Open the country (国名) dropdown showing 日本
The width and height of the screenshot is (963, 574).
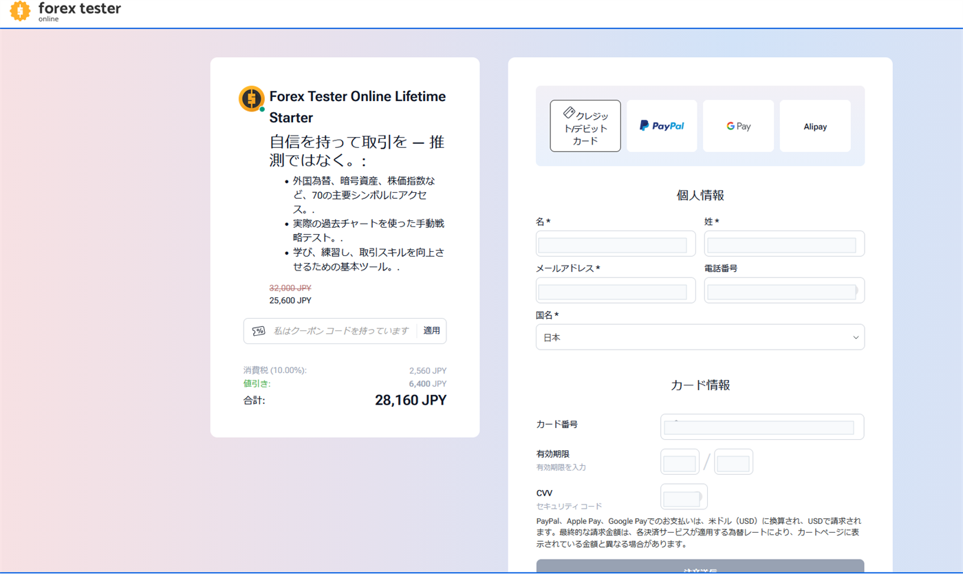tap(700, 337)
